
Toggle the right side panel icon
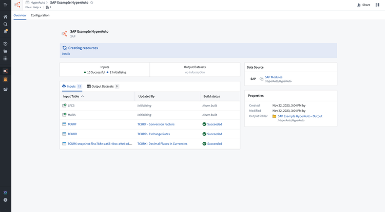(377, 5)
